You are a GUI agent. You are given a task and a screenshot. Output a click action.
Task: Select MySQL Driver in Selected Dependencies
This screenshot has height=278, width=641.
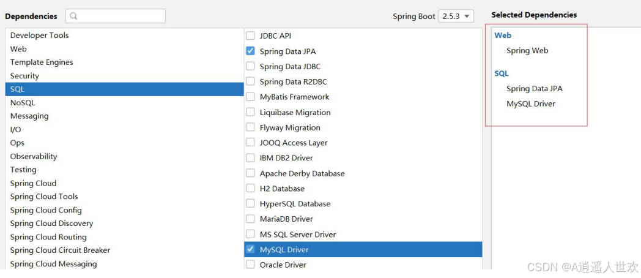click(x=531, y=104)
